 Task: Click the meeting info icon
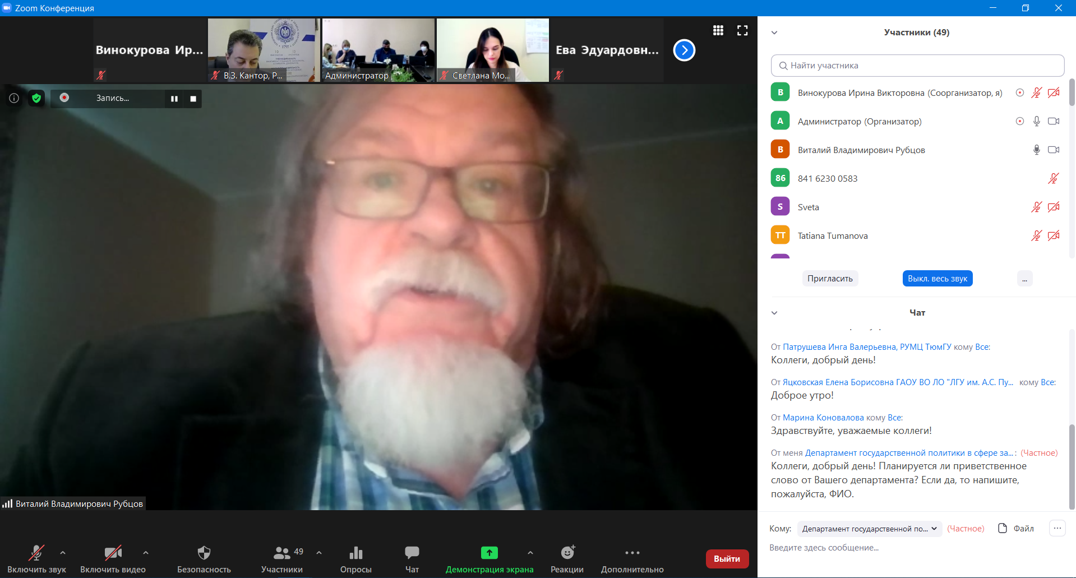[x=14, y=99]
